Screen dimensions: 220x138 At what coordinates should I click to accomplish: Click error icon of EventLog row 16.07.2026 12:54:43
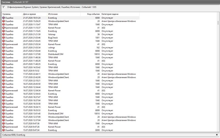(4, 94)
